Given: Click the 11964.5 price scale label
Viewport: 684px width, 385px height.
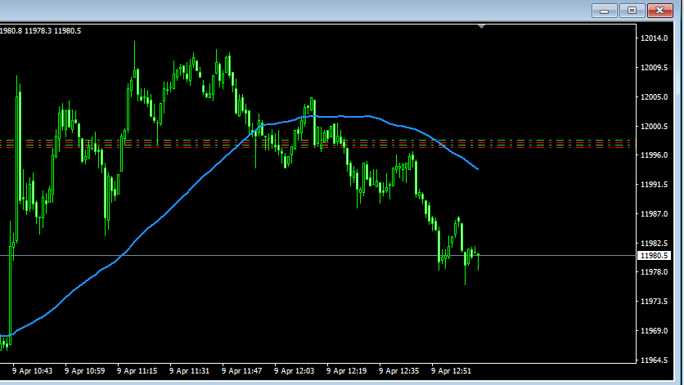Looking at the screenshot, I should tap(655, 360).
